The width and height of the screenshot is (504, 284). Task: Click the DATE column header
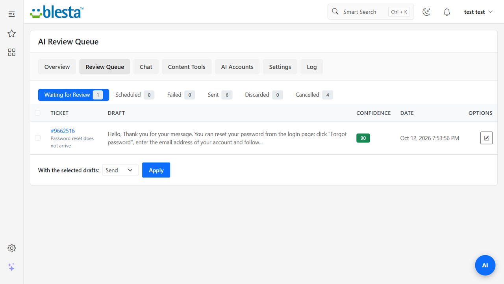407,113
